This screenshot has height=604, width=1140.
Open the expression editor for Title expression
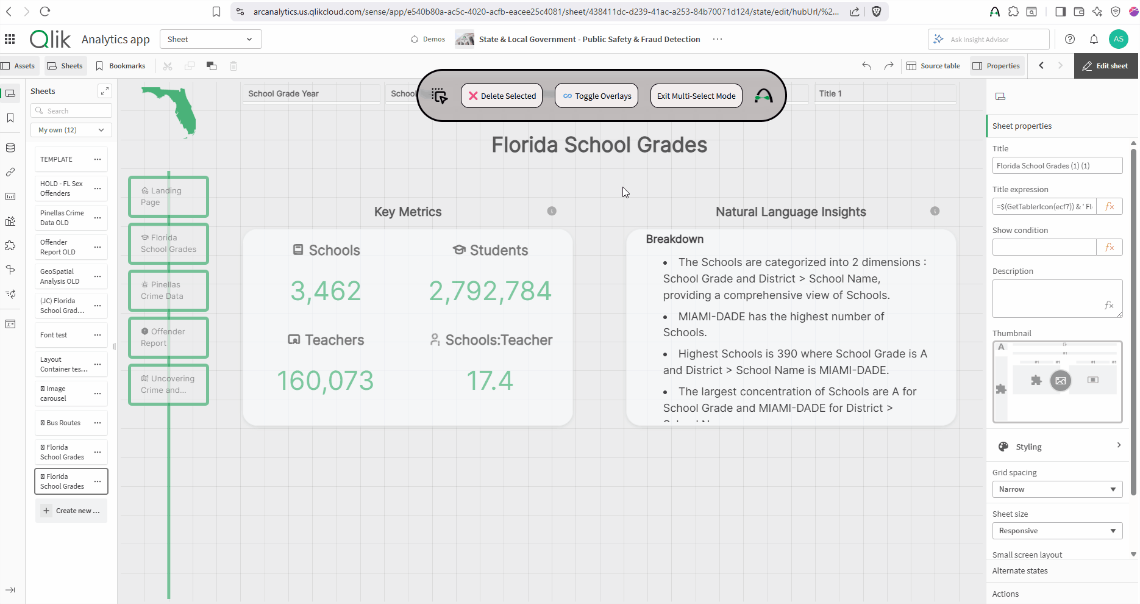(1110, 206)
